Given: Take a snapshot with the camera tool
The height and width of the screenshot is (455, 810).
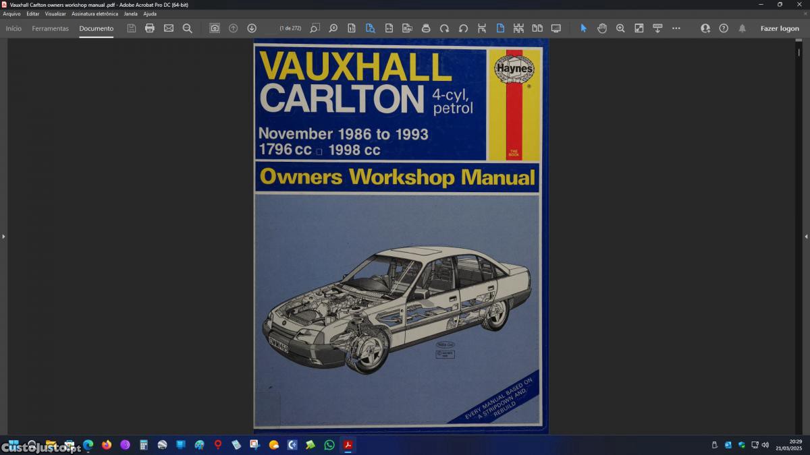Looking at the screenshot, I should (x=215, y=28).
